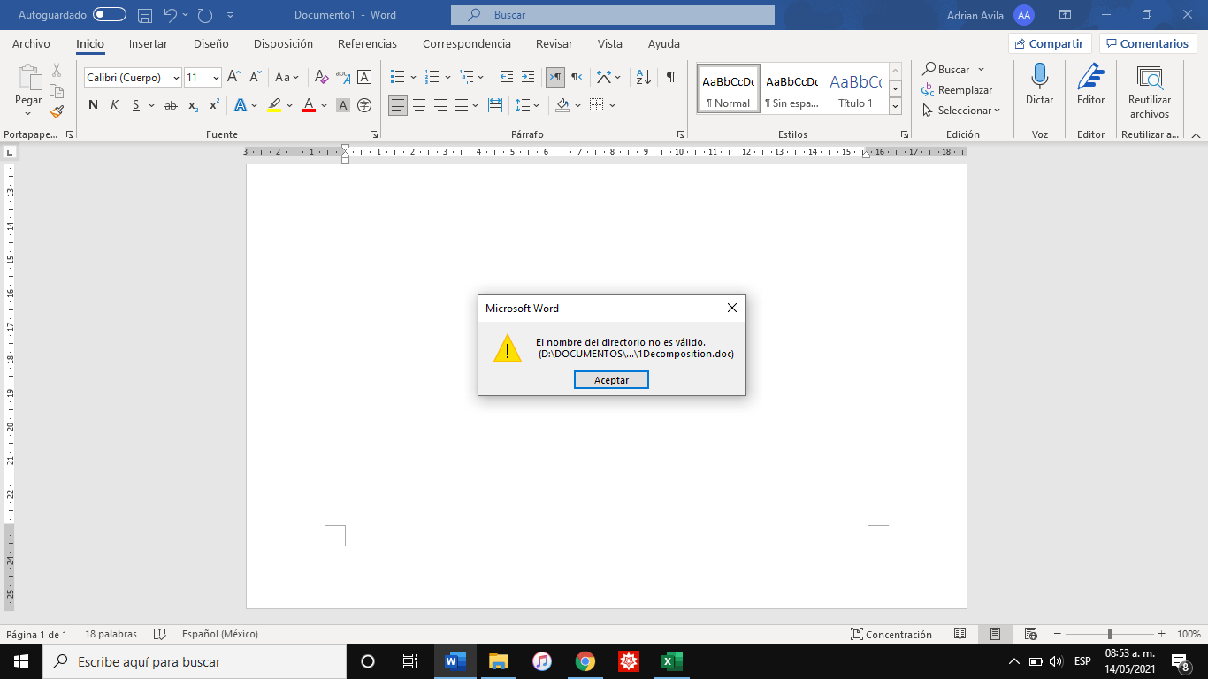Switch to Web Layout view in status bar

point(1030,634)
